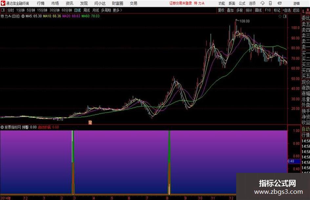The width and height of the screenshot is (310, 200).
Task: Open the mobile phone icon in title bar
Action: (x=270, y=3)
